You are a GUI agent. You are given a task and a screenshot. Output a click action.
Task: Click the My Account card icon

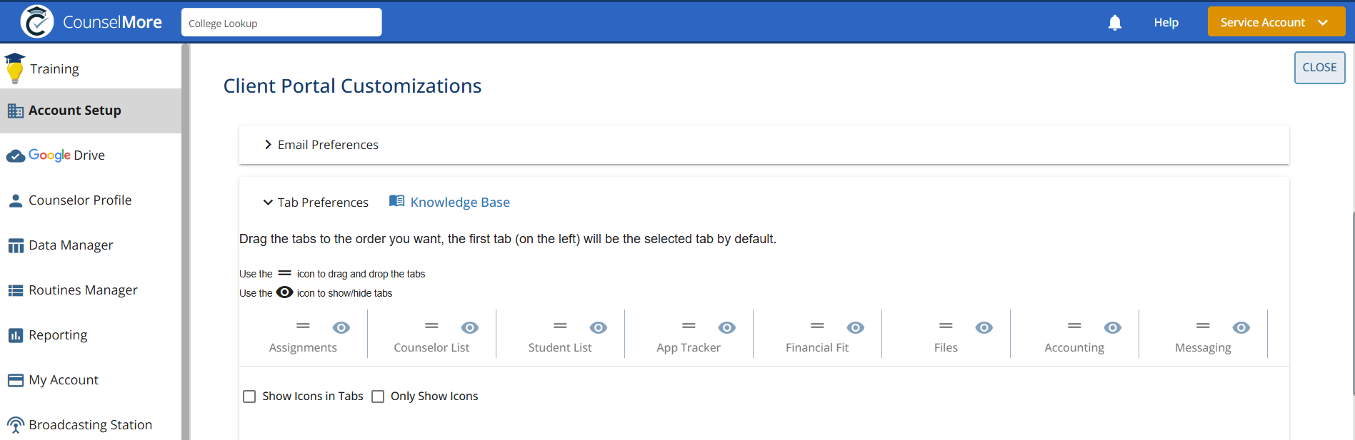pos(15,380)
